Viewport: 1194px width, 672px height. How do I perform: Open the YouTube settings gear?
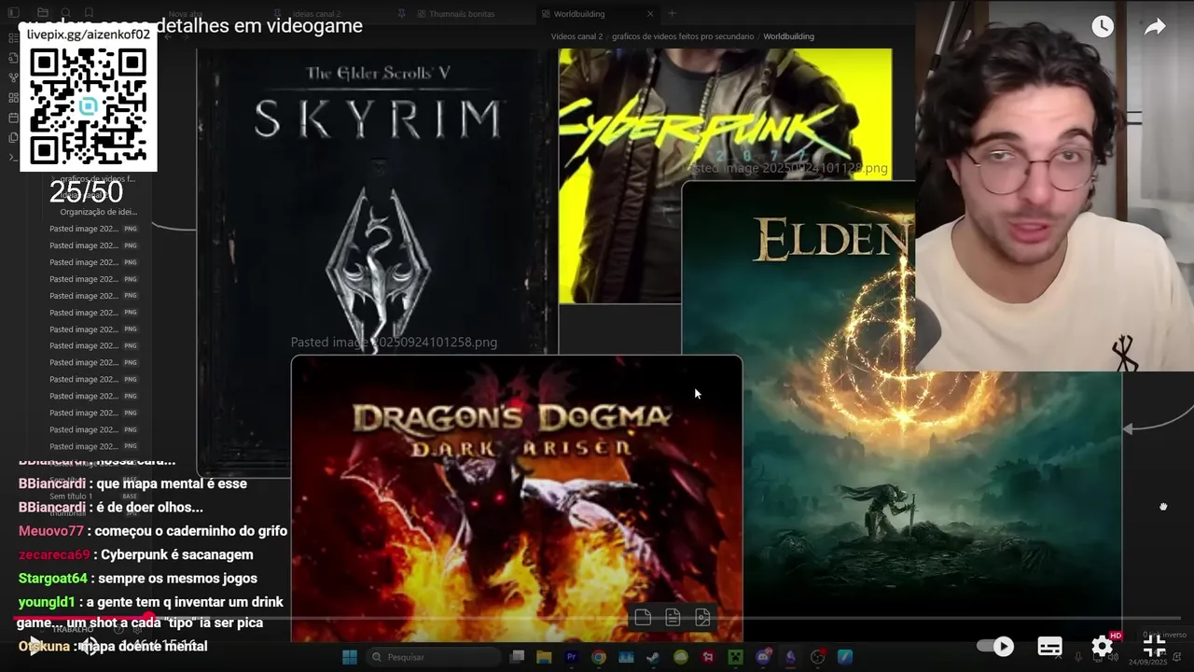pos(1103,646)
